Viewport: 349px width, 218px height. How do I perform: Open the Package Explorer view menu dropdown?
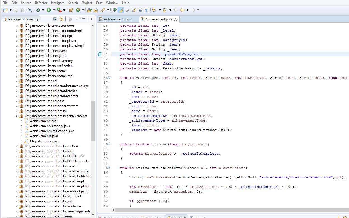[x=78, y=19]
